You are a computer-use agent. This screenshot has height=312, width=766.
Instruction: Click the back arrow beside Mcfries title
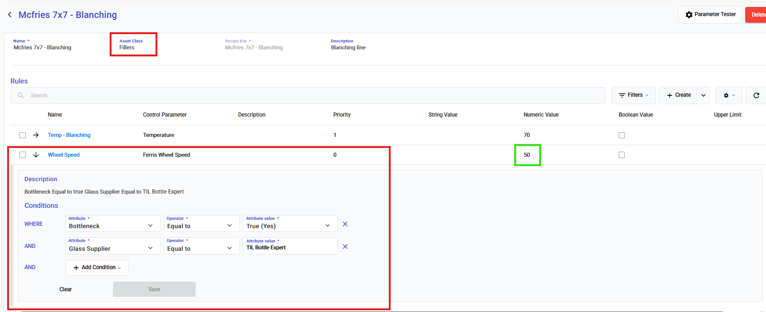pos(10,15)
